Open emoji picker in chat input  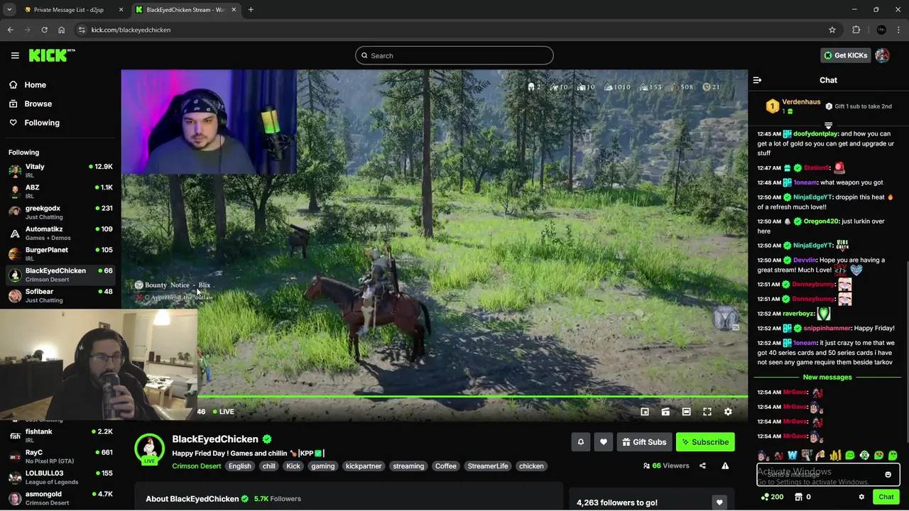click(888, 475)
